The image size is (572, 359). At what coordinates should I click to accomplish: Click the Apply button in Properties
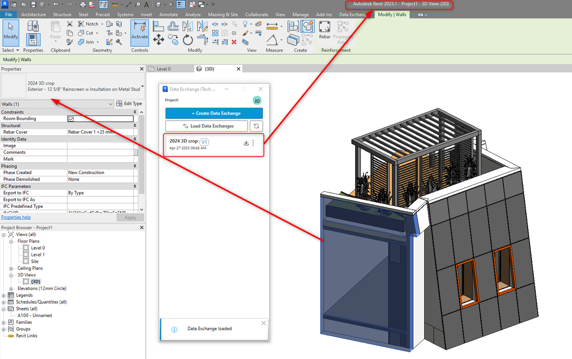[130, 217]
